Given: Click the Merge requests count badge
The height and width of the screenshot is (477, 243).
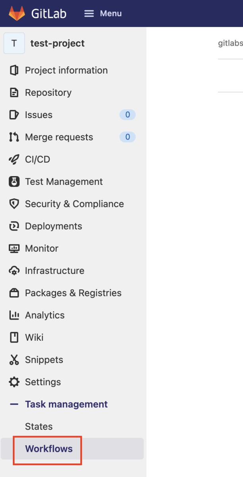Looking at the screenshot, I should pyautogui.click(x=127, y=137).
